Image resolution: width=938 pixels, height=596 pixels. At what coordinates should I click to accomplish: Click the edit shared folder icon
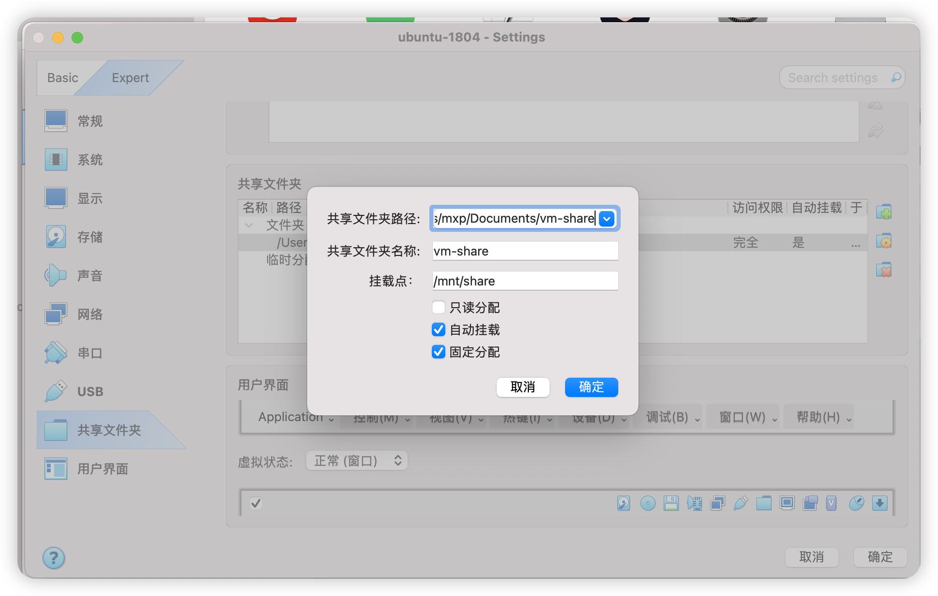tap(884, 241)
